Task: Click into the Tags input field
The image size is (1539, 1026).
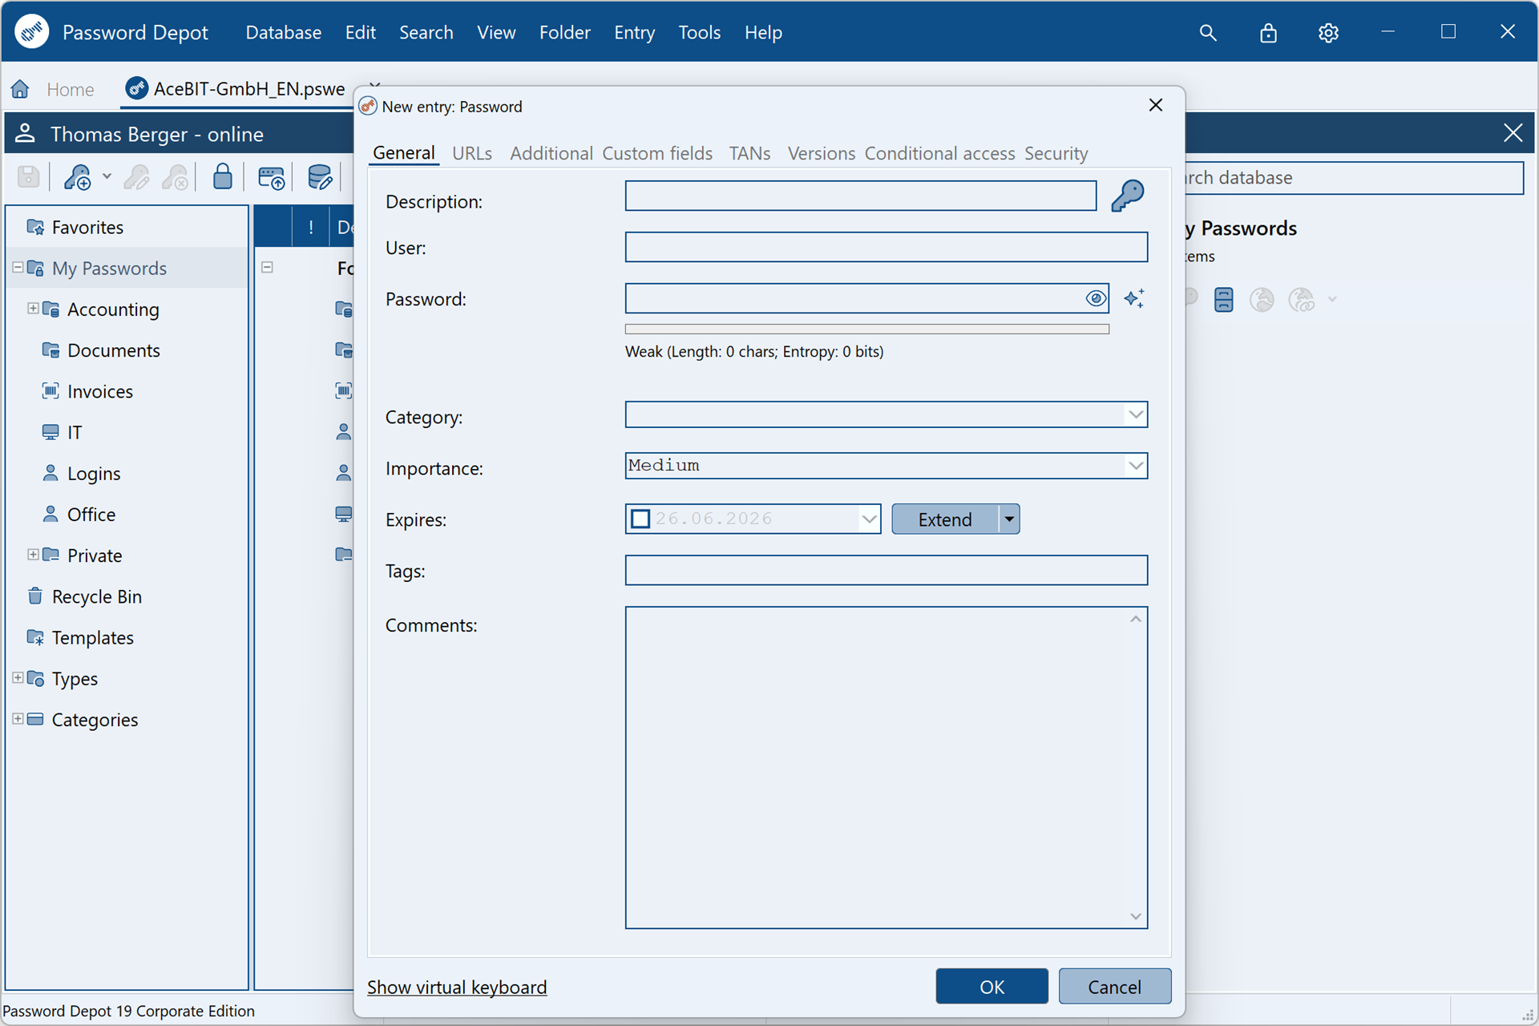Action: pyautogui.click(x=886, y=571)
